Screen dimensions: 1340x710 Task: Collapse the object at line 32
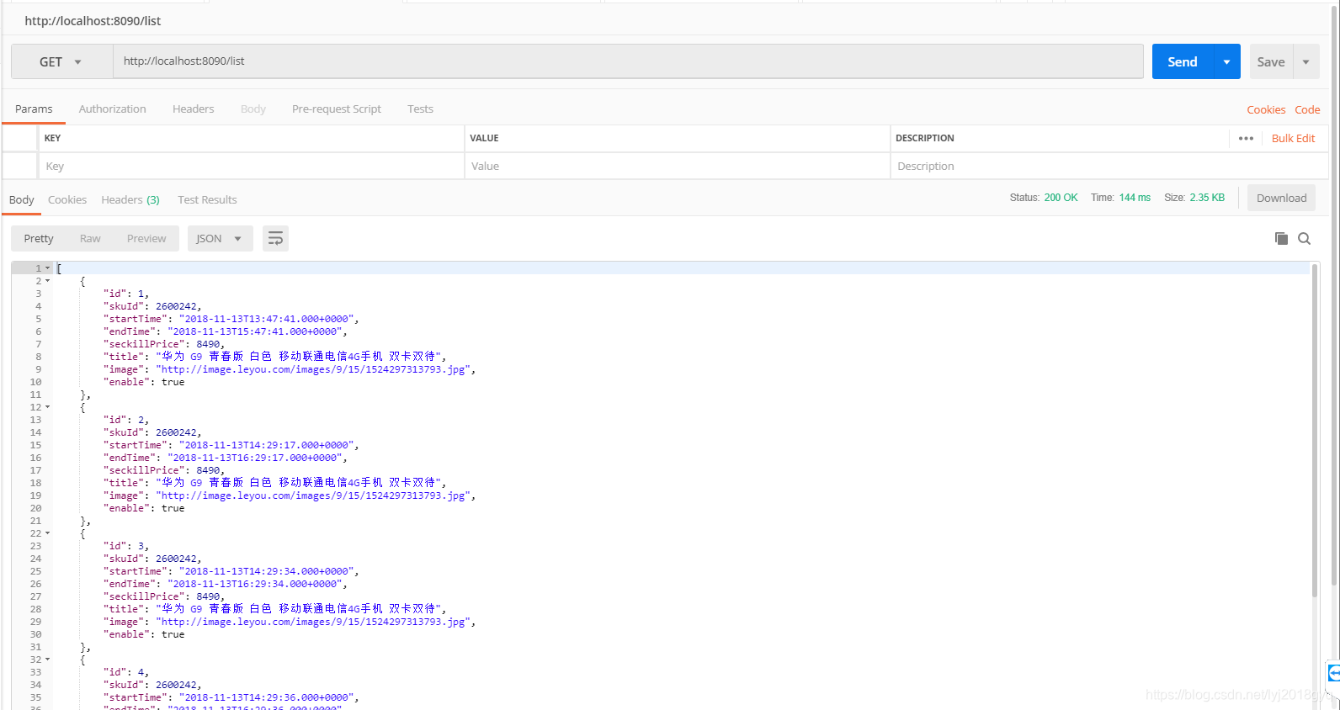click(47, 660)
